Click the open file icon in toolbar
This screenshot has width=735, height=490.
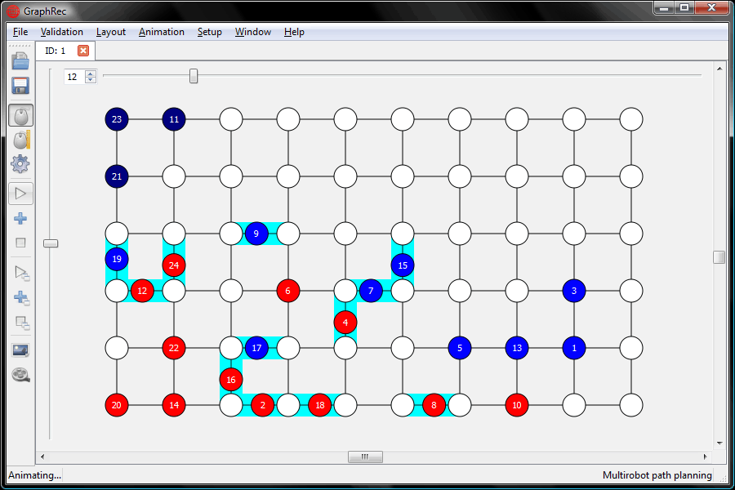[20, 61]
